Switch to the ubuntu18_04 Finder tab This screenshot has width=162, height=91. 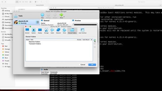[40, 5]
